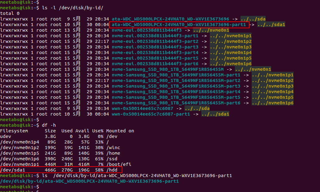Image resolution: width=320 pixels, height=192 pixels.
Task: Click the '30 00:04' timestamp in the ata-WDC part1 row
Action: 98,25
